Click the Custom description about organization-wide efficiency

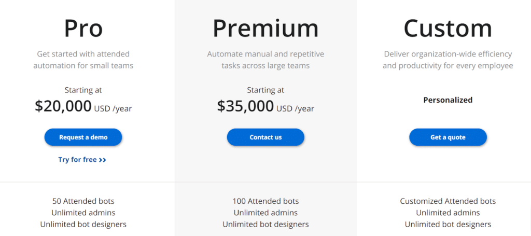click(x=448, y=60)
